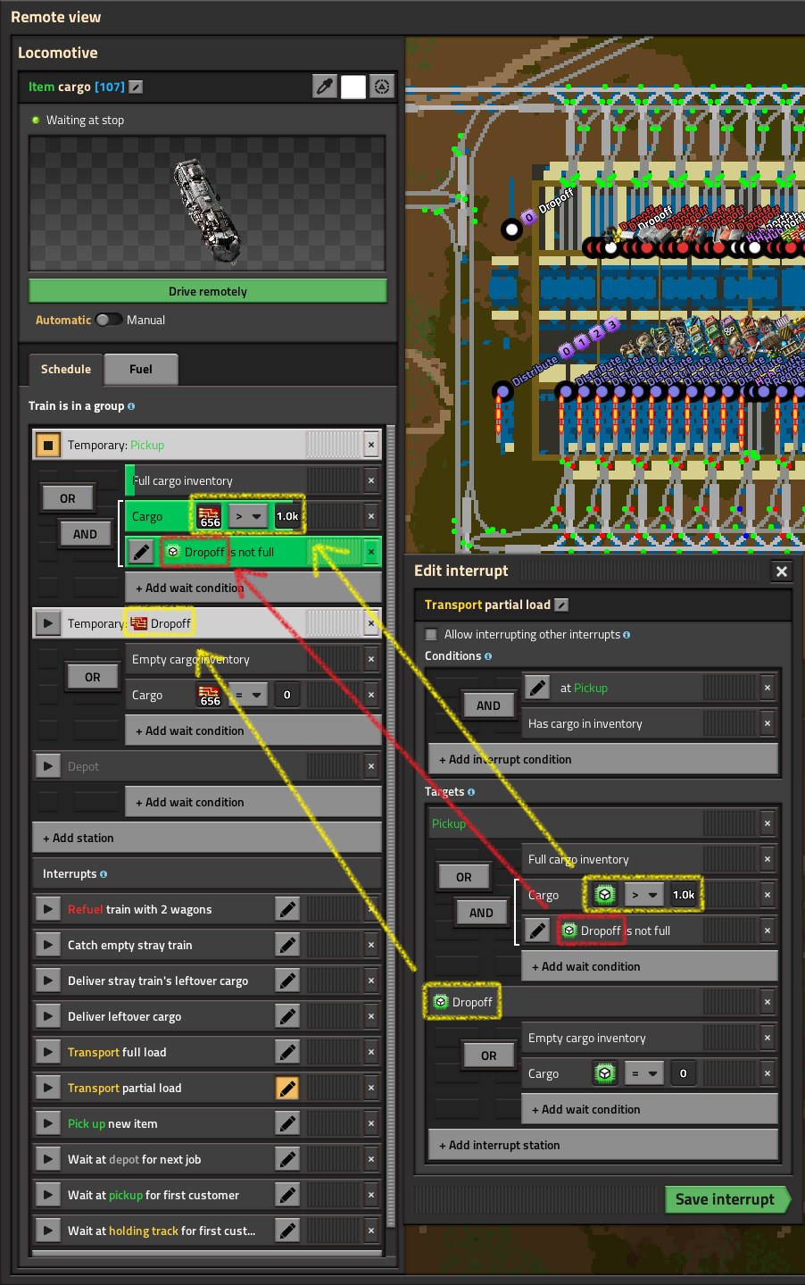Rename interrupt via Transport partial load pencil
The image size is (805, 1285).
tap(561, 605)
